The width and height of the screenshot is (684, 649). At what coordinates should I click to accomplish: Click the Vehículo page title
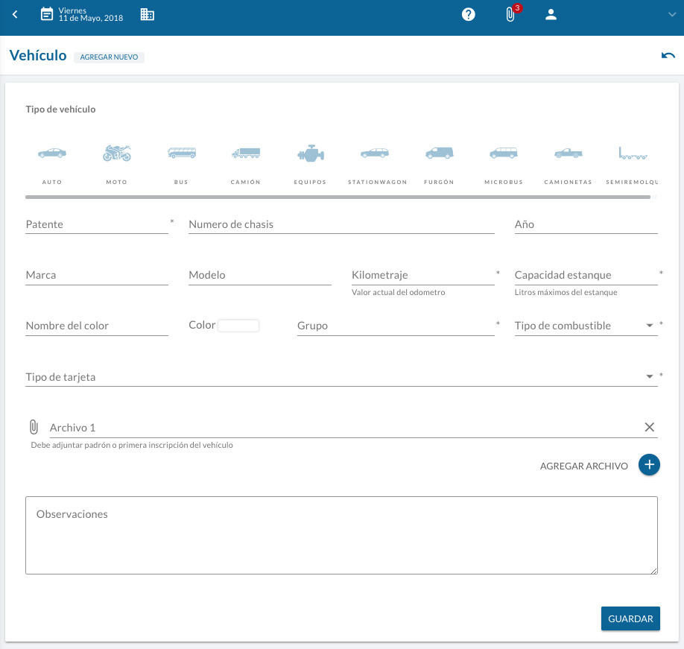(x=38, y=55)
